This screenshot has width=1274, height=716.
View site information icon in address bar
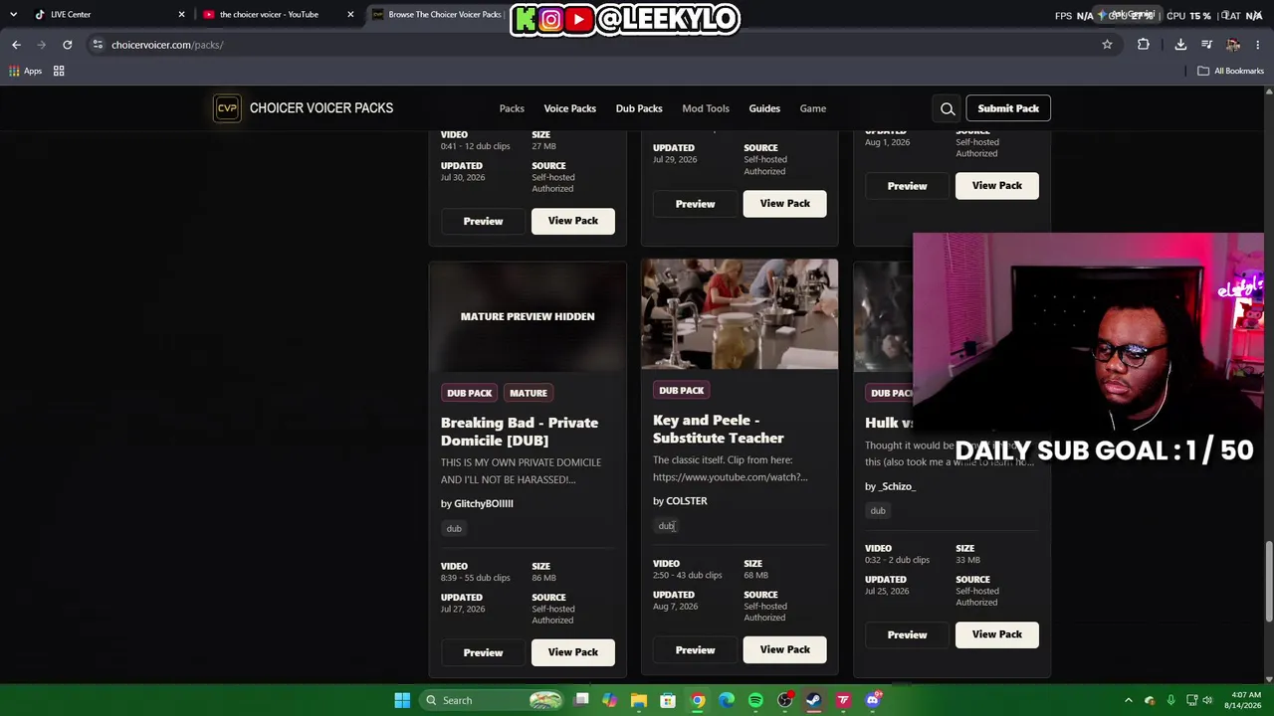(98, 45)
